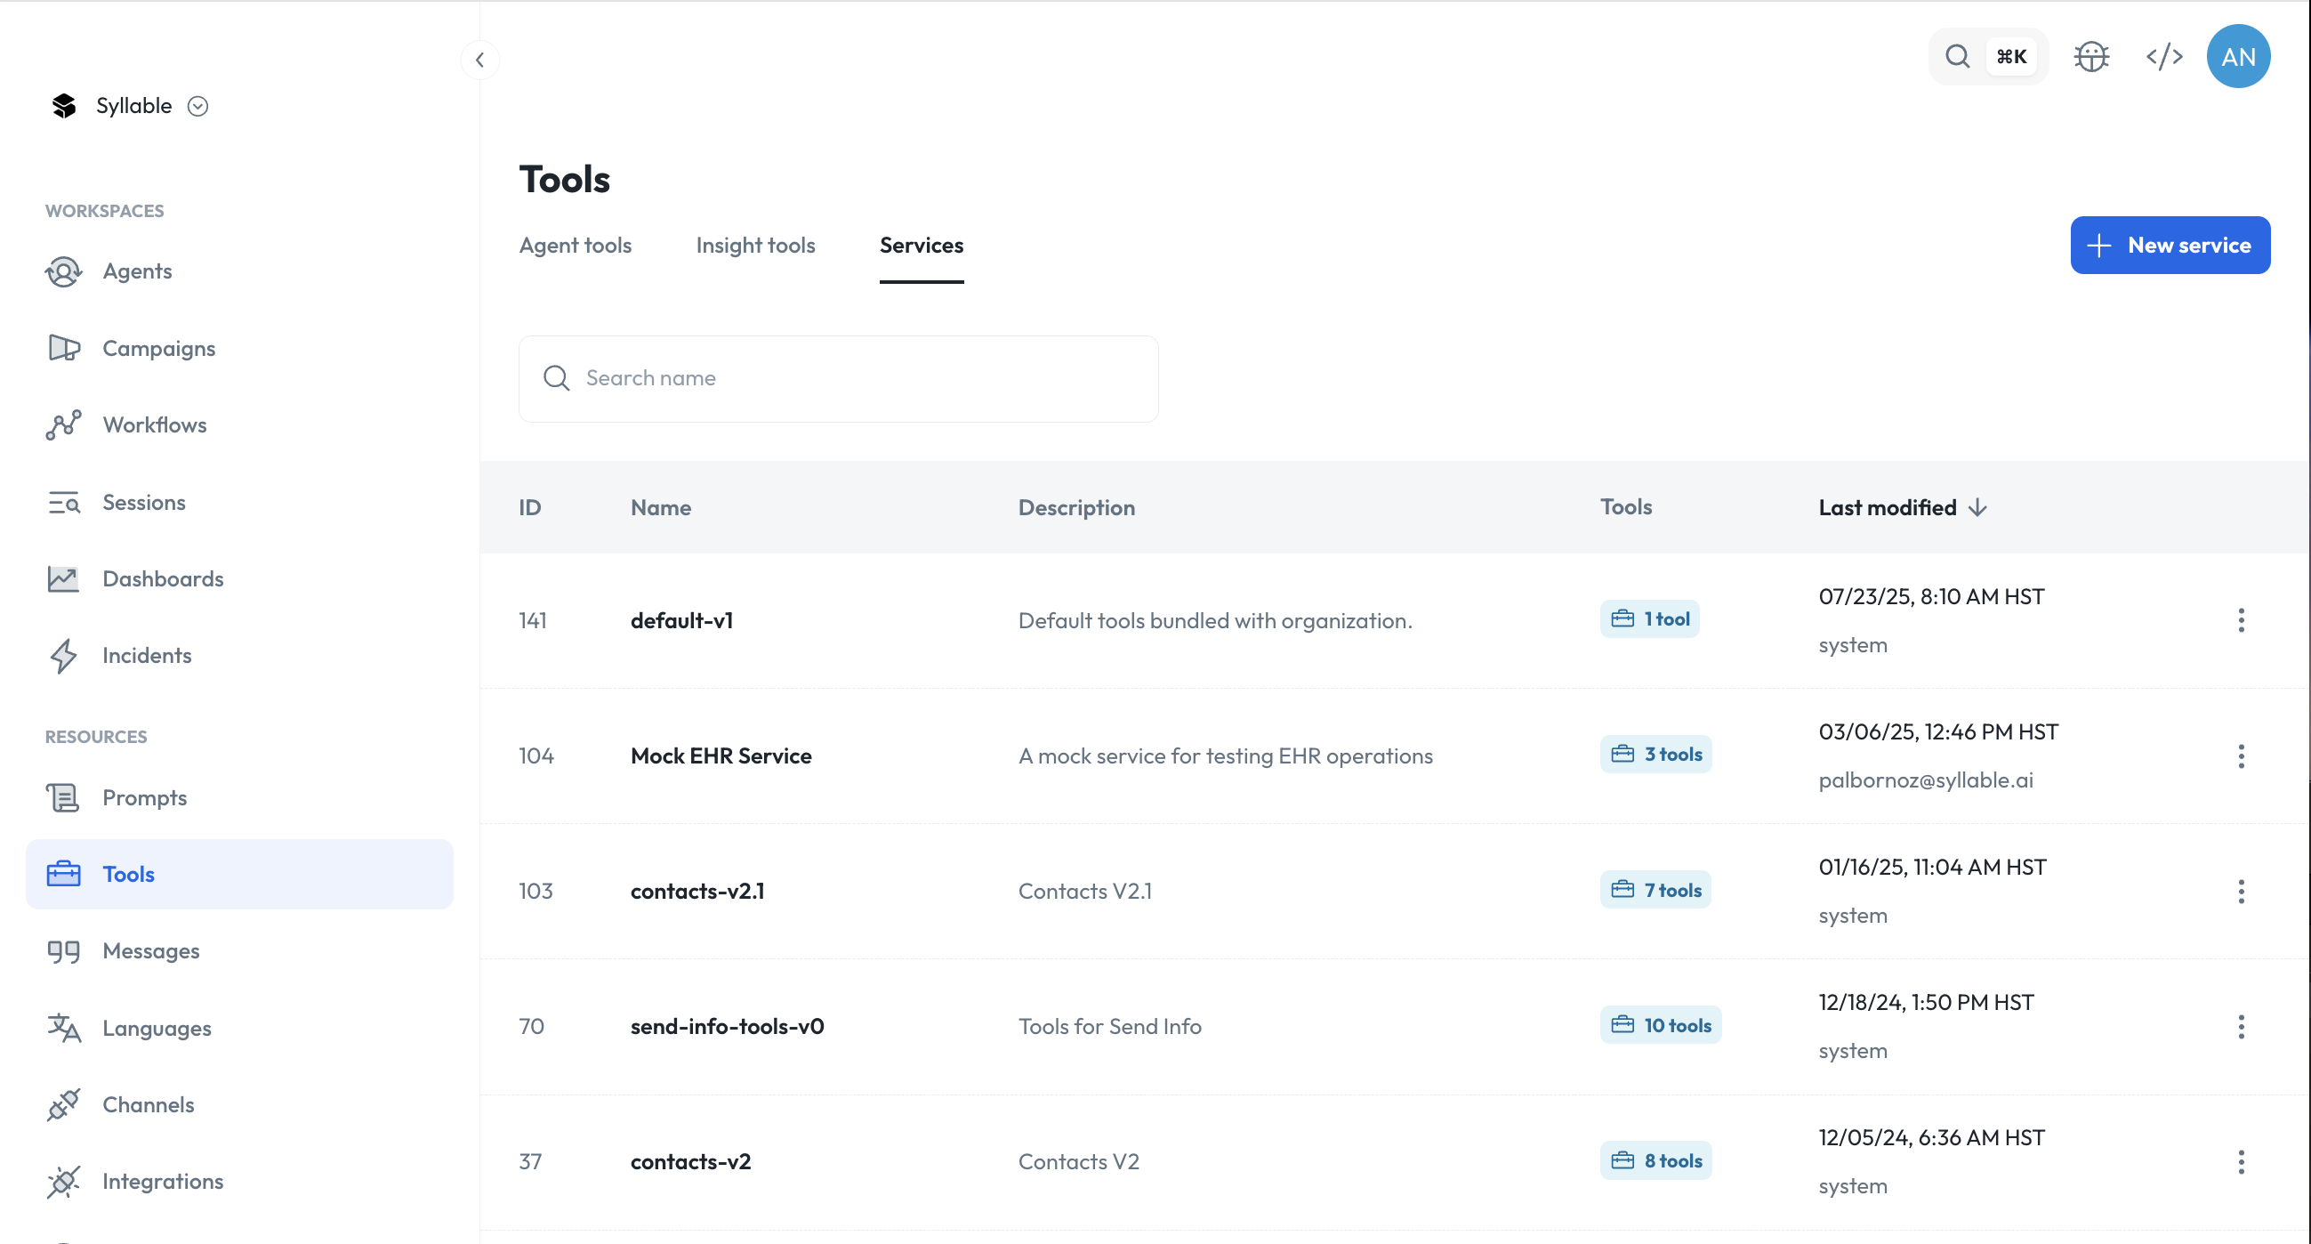
Task: Go to Dashboards in sidebar
Action: 163,579
